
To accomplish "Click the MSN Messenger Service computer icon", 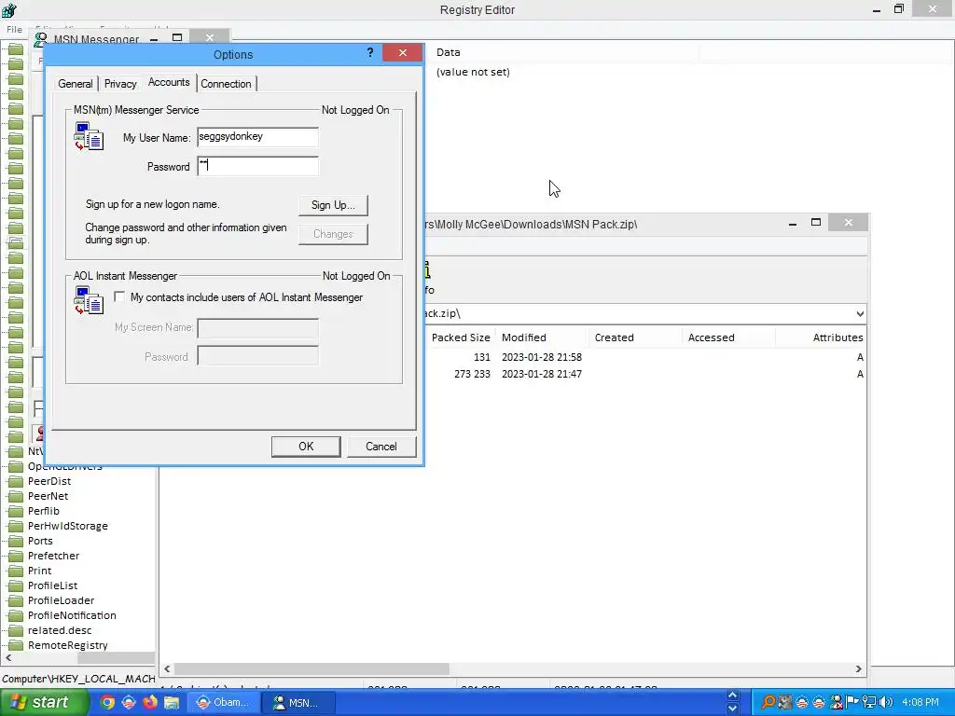I will (x=89, y=136).
